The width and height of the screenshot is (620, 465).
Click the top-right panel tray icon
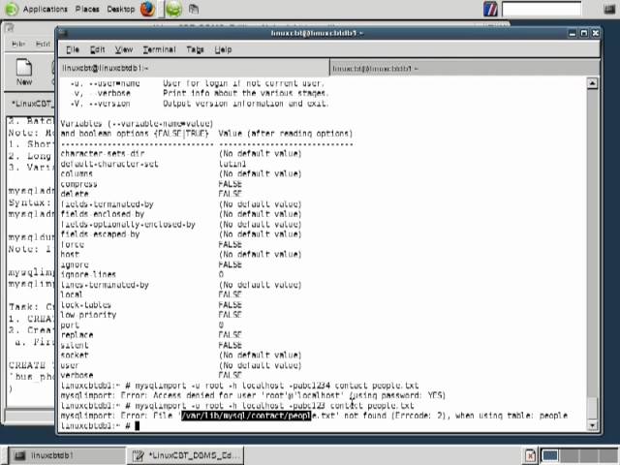click(x=609, y=9)
